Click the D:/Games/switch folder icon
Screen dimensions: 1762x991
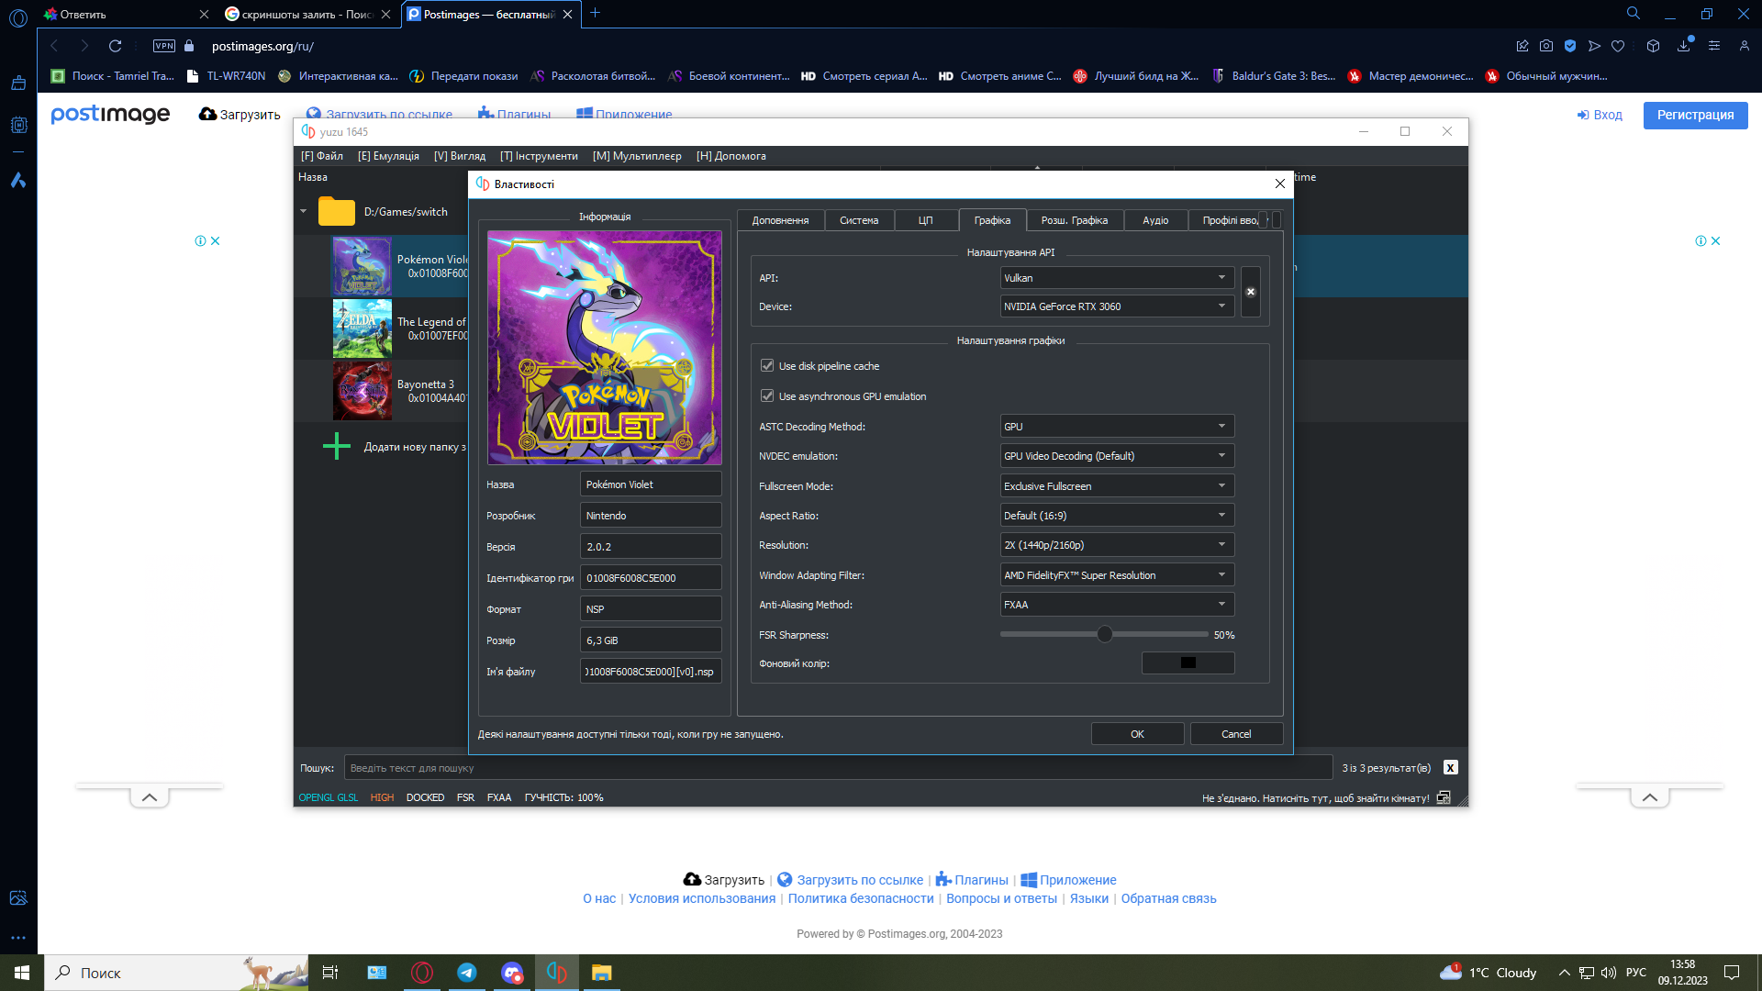click(336, 212)
